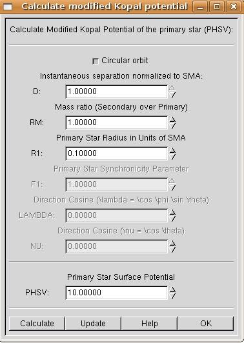244x343 pixels.
Task: Click the D separation input field
Action: [117, 92]
